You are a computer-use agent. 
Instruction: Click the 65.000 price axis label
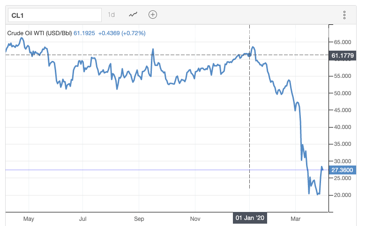(x=343, y=42)
